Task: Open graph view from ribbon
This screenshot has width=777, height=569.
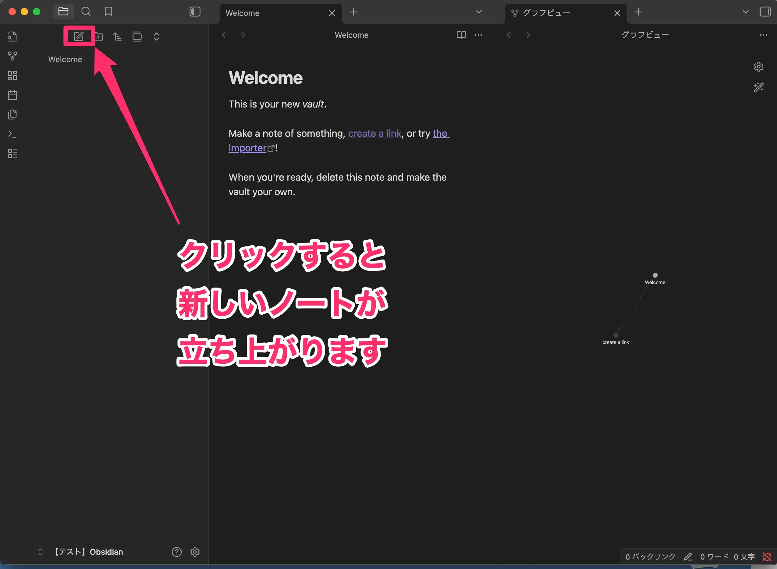Action: point(12,56)
